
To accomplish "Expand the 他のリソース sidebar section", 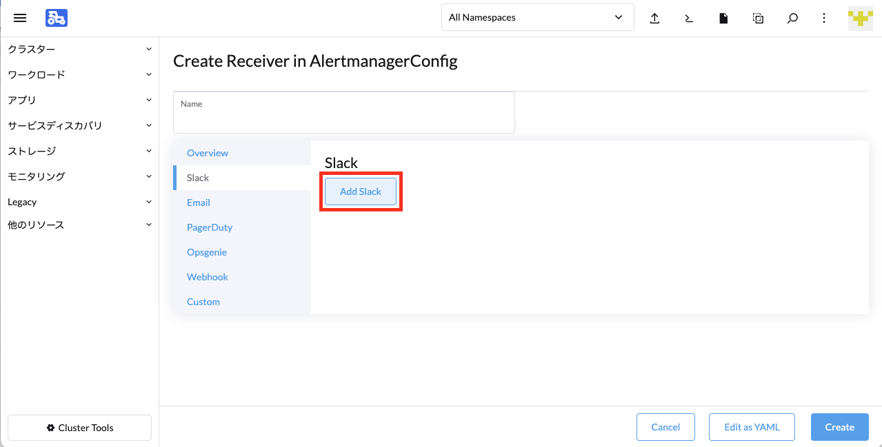I will click(79, 225).
